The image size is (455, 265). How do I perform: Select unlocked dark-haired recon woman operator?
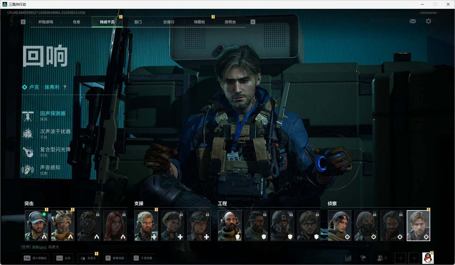tap(340, 225)
